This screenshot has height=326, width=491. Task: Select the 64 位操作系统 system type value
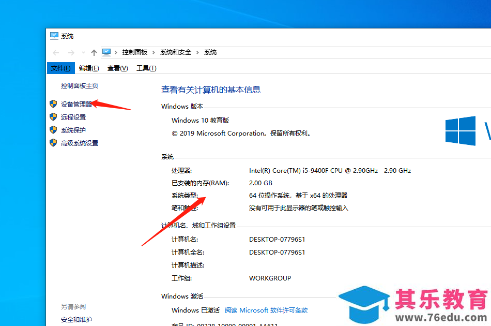click(298, 196)
